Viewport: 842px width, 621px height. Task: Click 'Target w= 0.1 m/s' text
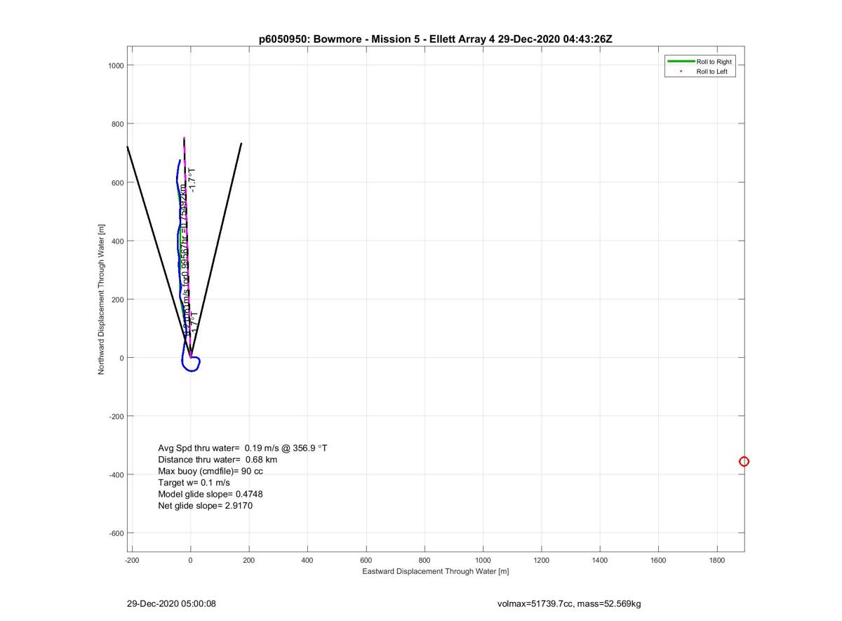point(194,483)
